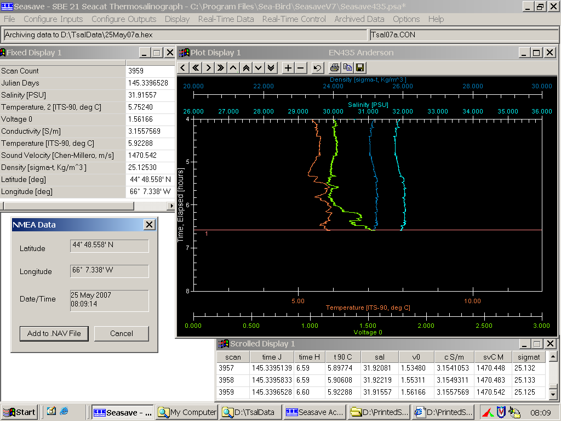Select the Scan Count value 3959

coord(136,71)
